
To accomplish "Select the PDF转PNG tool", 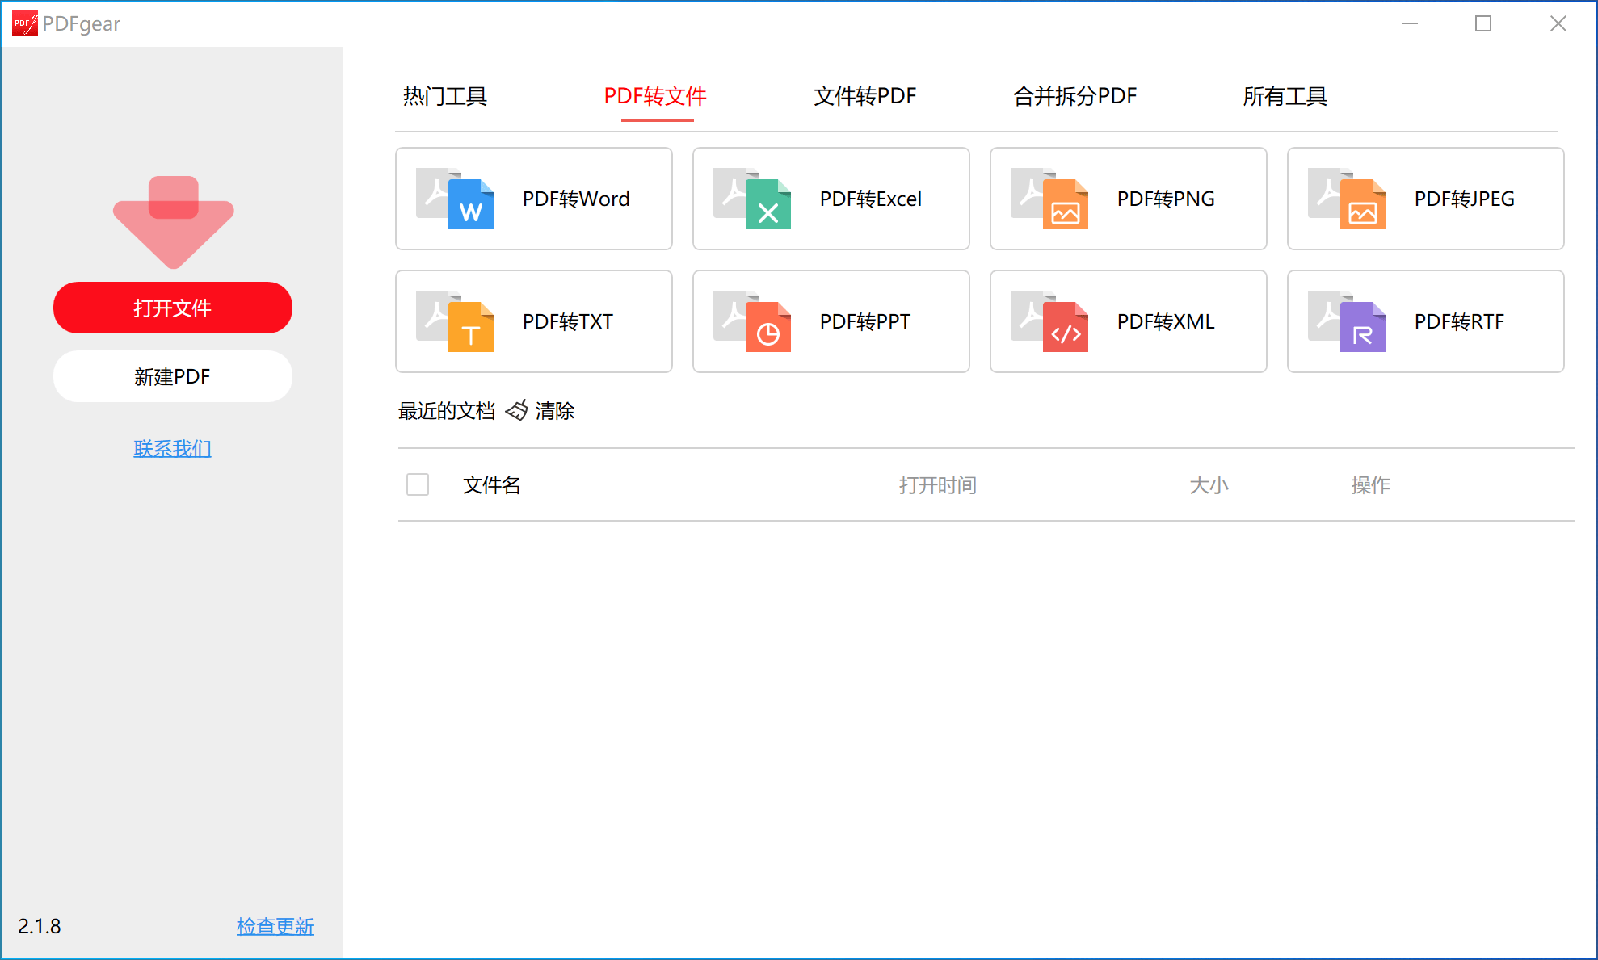I will (x=1128, y=199).
